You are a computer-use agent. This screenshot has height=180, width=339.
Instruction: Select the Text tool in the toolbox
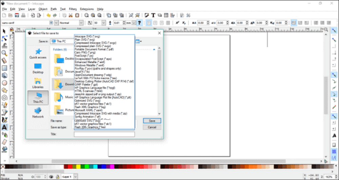4,127
